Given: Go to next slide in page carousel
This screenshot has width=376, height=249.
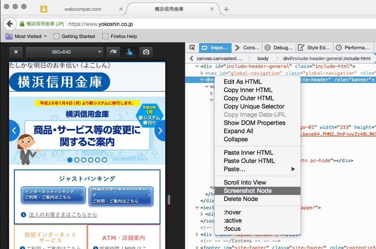Looking at the screenshot, I should pos(160,131).
